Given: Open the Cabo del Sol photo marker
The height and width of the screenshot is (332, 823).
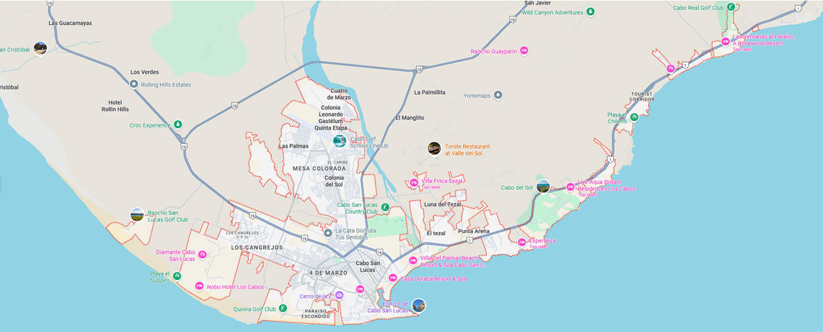Looking at the screenshot, I should 543,186.
